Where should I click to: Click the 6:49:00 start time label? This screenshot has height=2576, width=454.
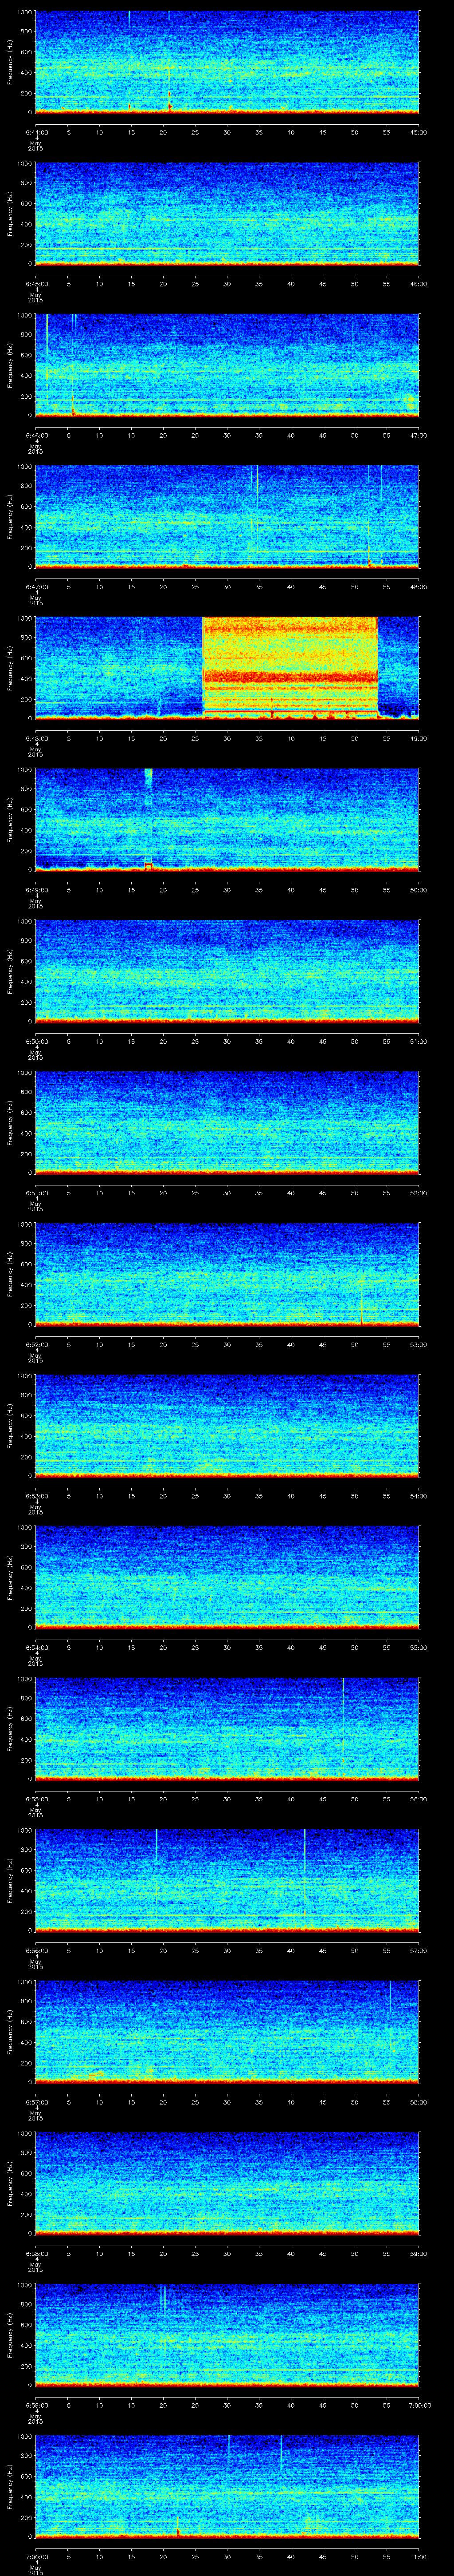click(x=36, y=890)
